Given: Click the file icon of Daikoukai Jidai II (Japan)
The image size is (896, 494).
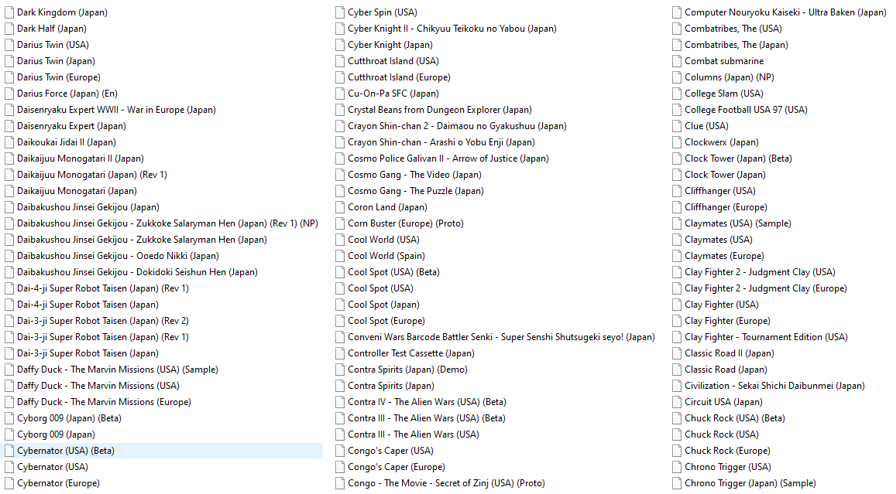Looking at the screenshot, I should pyautogui.click(x=9, y=142).
